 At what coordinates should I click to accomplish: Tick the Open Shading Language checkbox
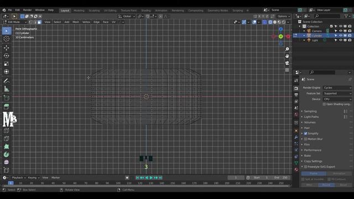click(324, 104)
